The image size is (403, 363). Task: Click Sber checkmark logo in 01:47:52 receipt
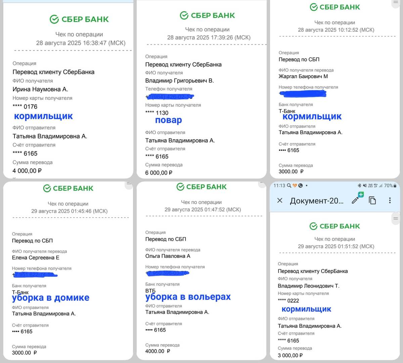(x=180, y=187)
